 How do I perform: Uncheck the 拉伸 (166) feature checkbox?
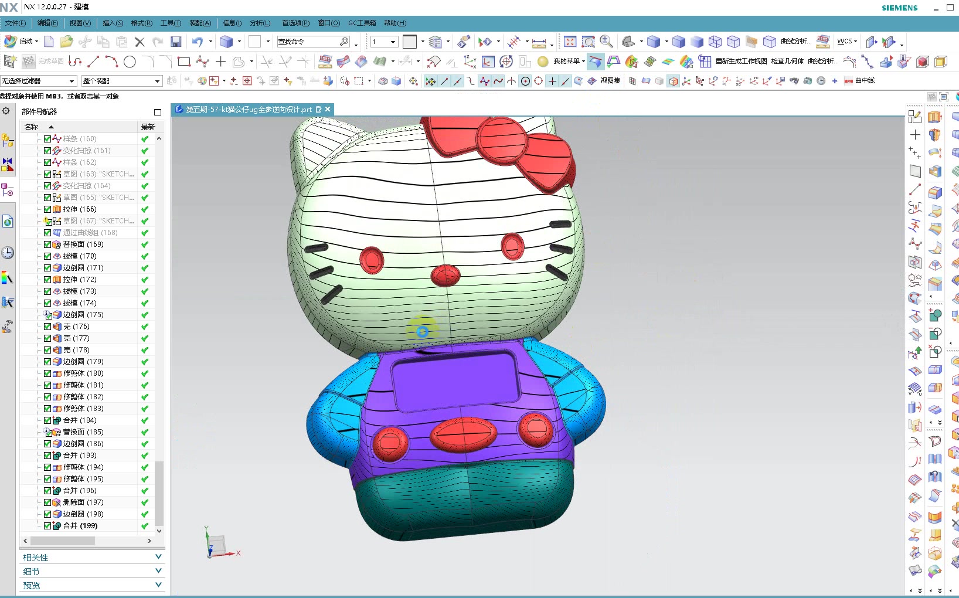point(47,209)
